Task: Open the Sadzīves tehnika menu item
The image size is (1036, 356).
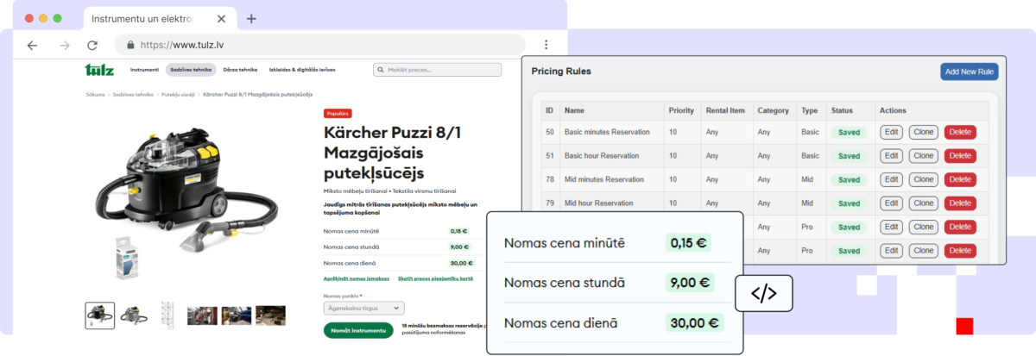Action: point(191,70)
